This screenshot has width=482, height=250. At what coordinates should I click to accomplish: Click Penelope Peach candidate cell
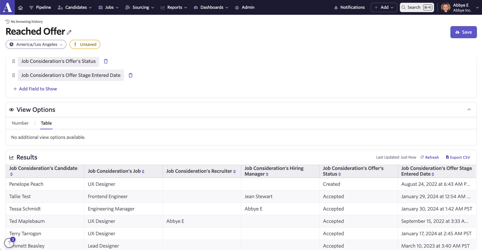45,184
